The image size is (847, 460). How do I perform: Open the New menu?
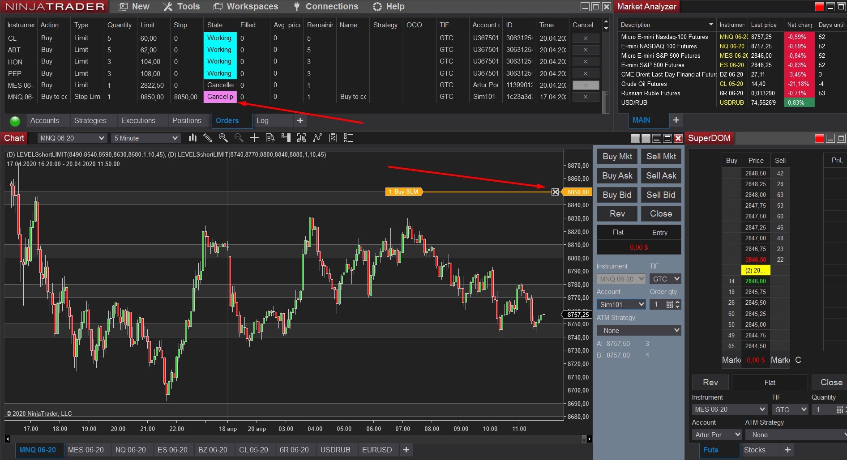pos(134,6)
